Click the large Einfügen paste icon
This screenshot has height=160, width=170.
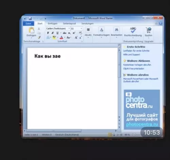[x=31, y=30]
